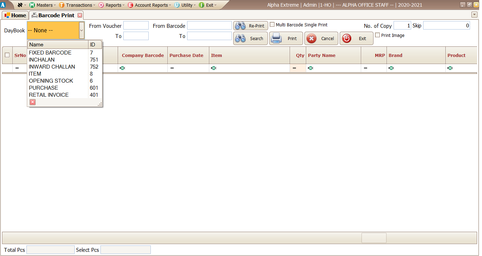The image size is (482, 256).
Task: Check the Print Image option
Action: (377, 35)
